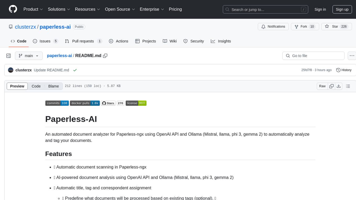Download the raw file
Viewport: 356px width, 200px height.
[339, 86]
